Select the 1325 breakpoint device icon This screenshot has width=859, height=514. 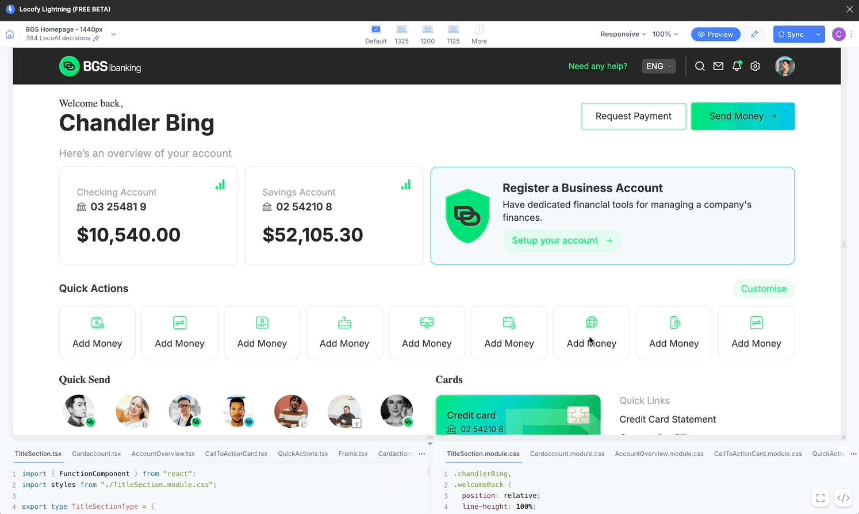[402, 30]
